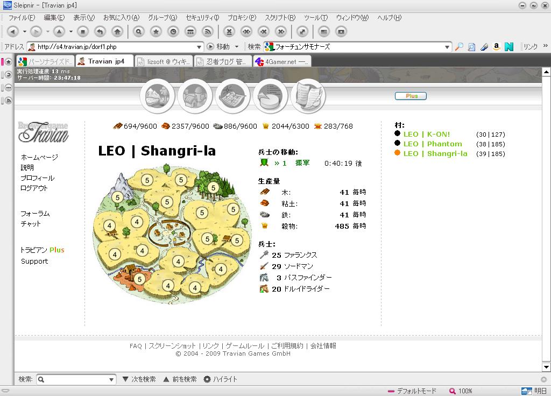
Task: Click the page scrollbar down arrow
Action: coord(547,367)
